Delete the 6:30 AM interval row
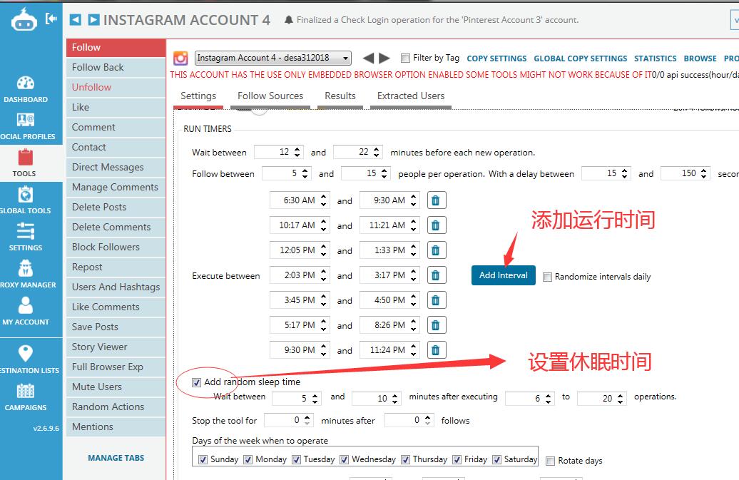The width and height of the screenshot is (739, 480). click(x=435, y=200)
